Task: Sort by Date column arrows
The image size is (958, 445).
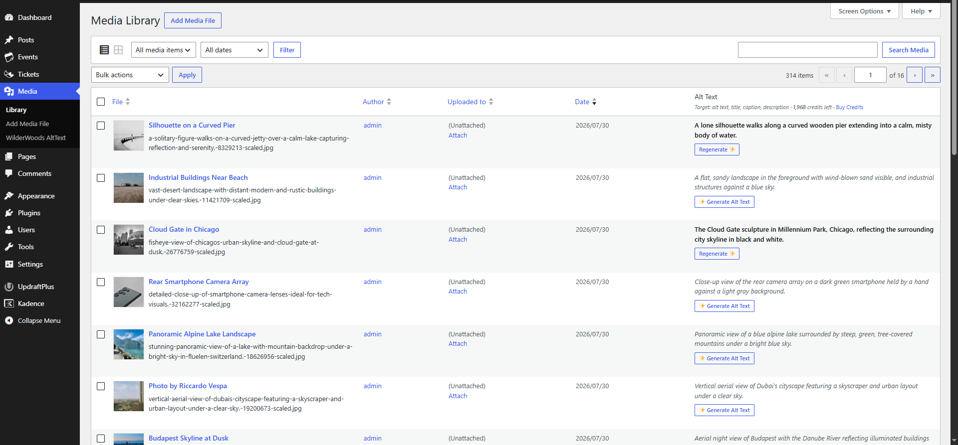Action: (594, 102)
